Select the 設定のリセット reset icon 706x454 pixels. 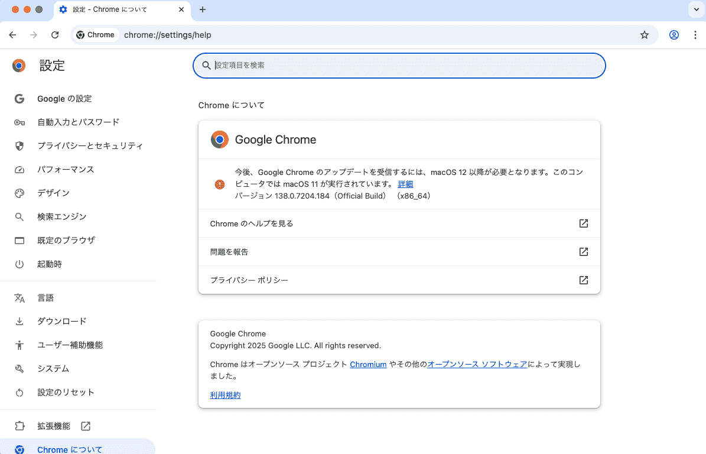click(19, 393)
